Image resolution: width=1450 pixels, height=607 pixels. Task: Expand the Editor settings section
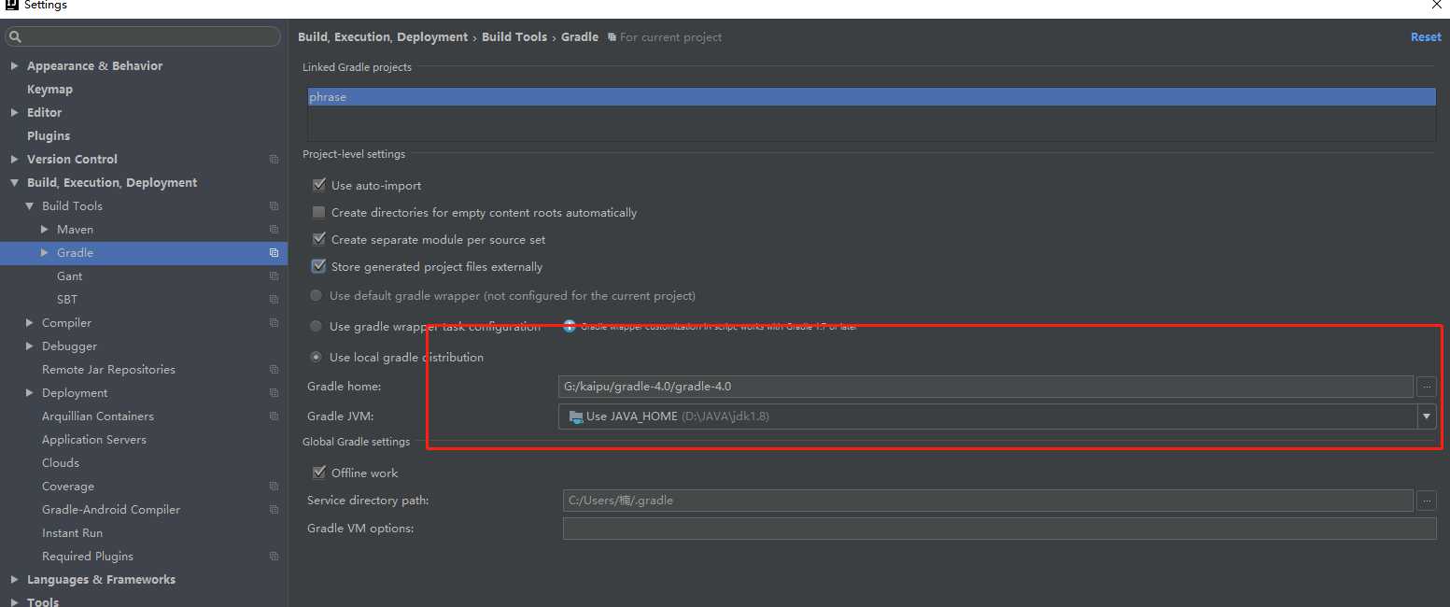(x=14, y=113)
